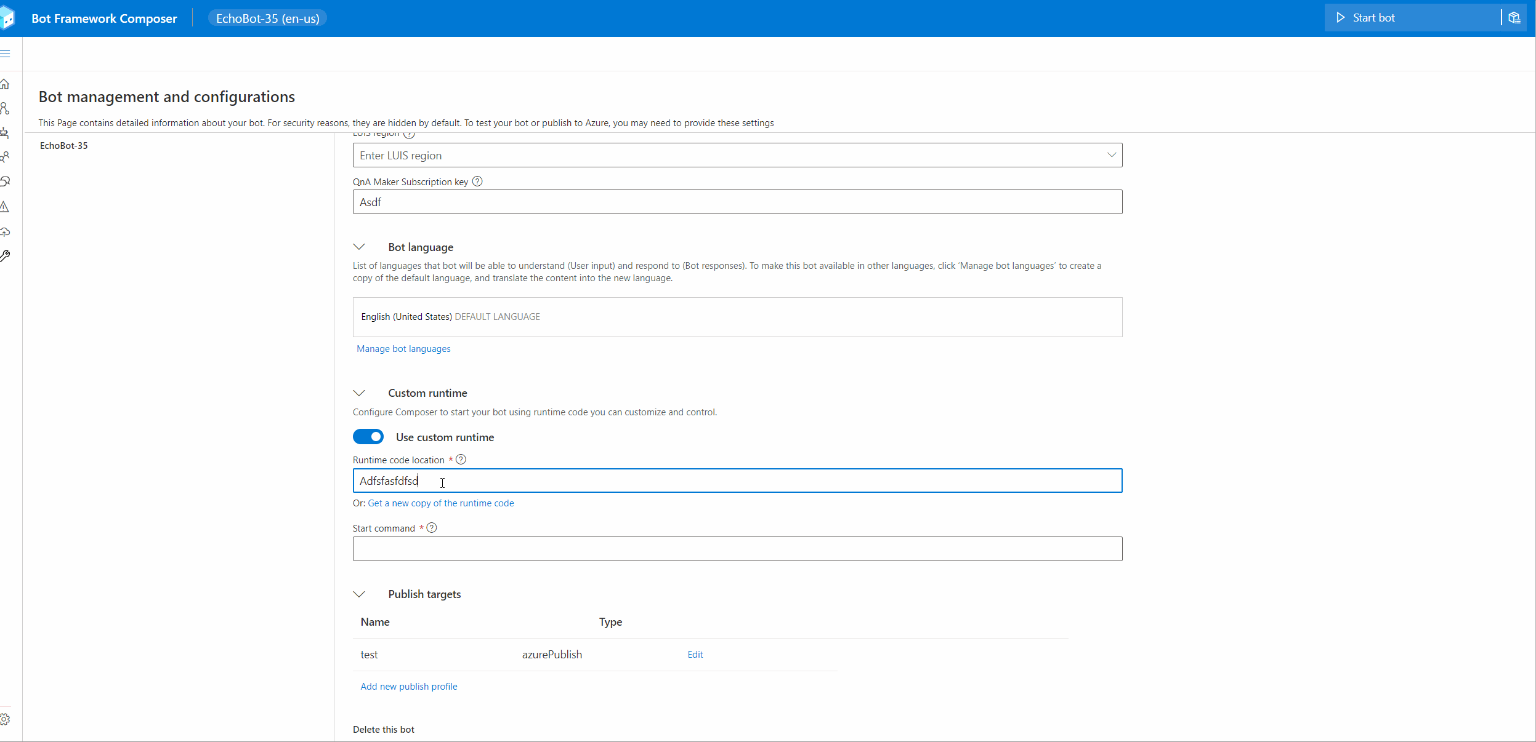Disable the Use custom runtime toggle
Screen dimensions: 1536x742
click(368, 437)
